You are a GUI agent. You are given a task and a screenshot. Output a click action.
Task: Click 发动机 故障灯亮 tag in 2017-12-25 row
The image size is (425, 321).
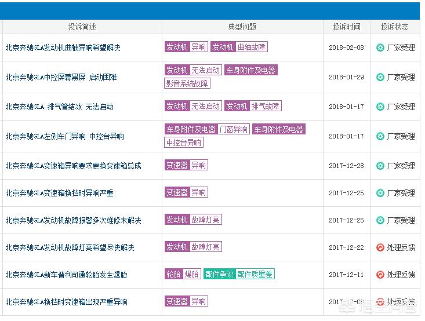(193, 220)
